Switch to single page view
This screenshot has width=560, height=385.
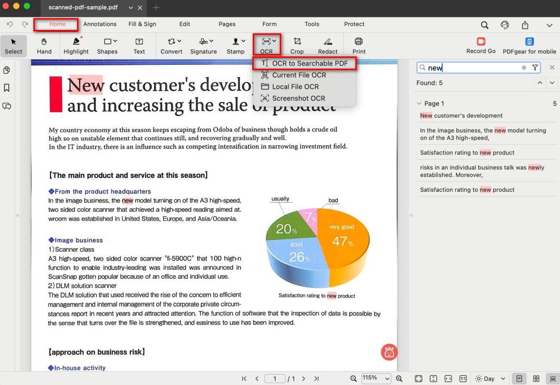point(518,379)
